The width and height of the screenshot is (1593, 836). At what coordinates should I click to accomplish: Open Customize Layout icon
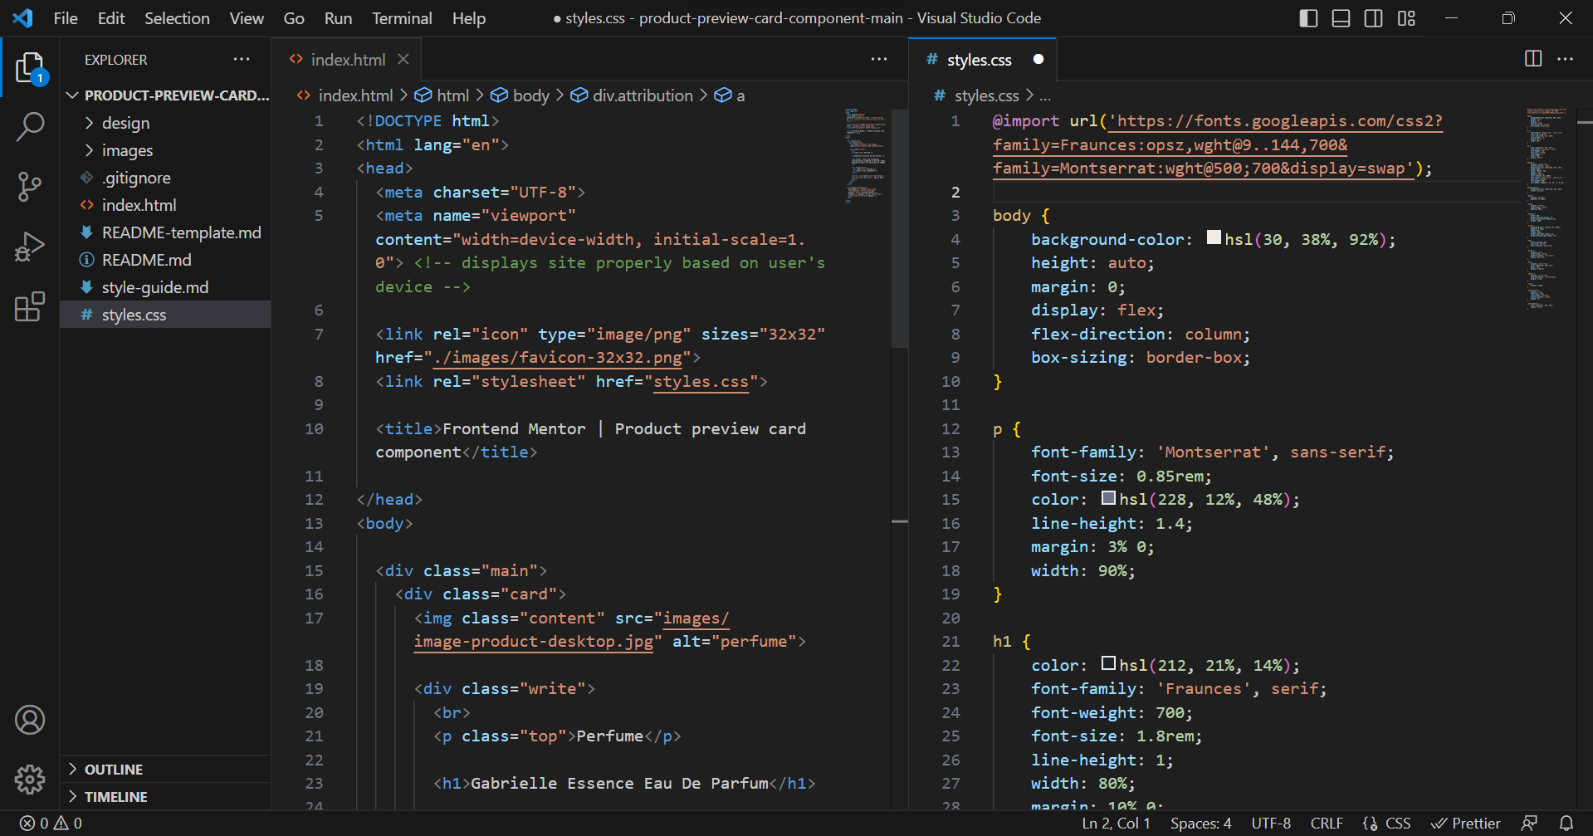[1406, 18]
